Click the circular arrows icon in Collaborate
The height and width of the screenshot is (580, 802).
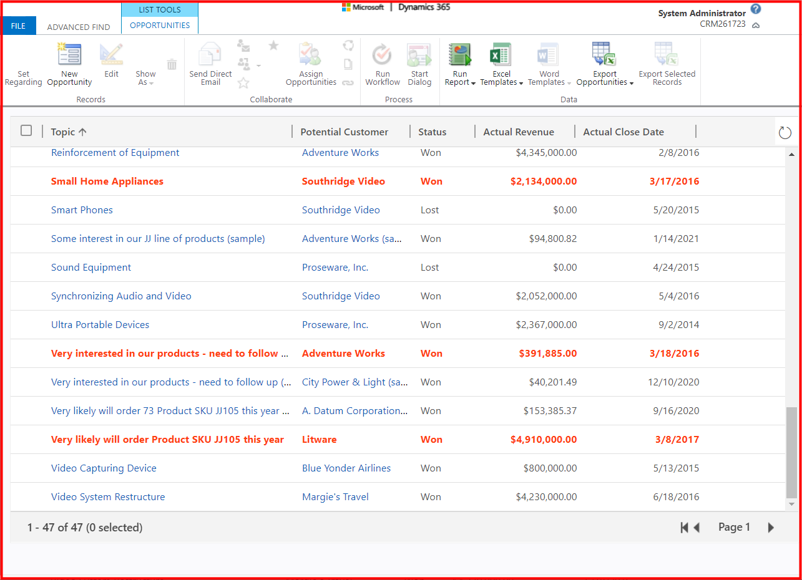[x=348, y=45]
